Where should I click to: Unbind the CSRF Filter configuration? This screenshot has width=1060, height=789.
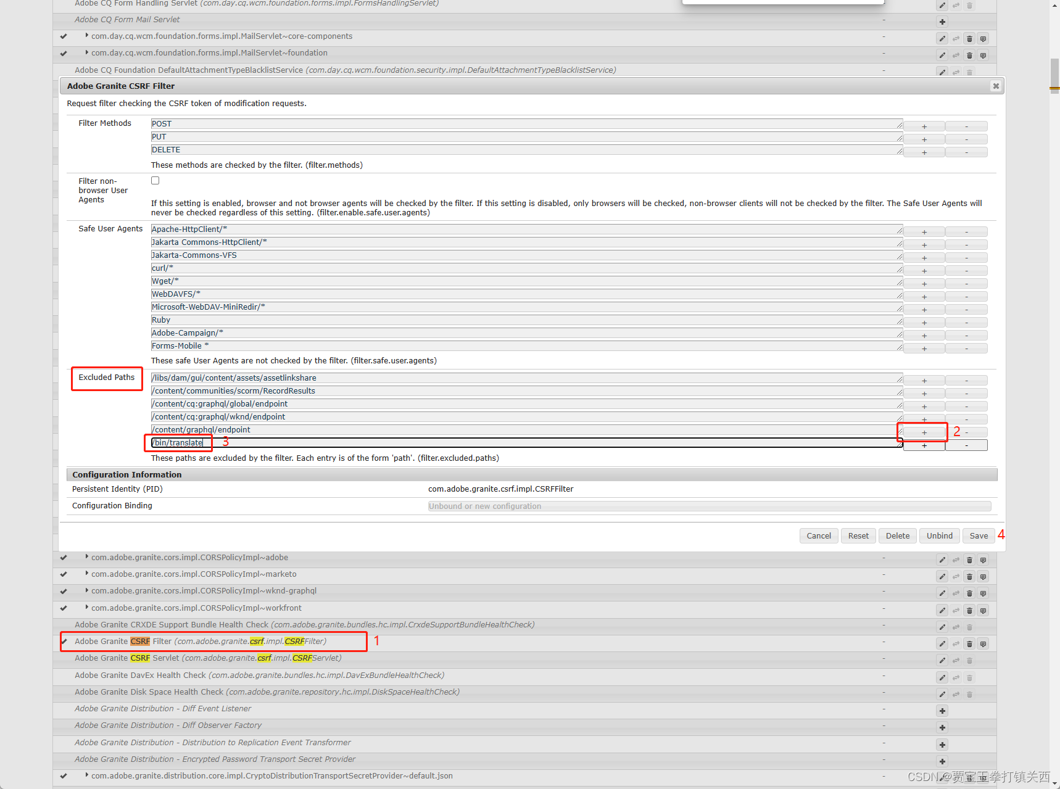click(x=940, y=535)
